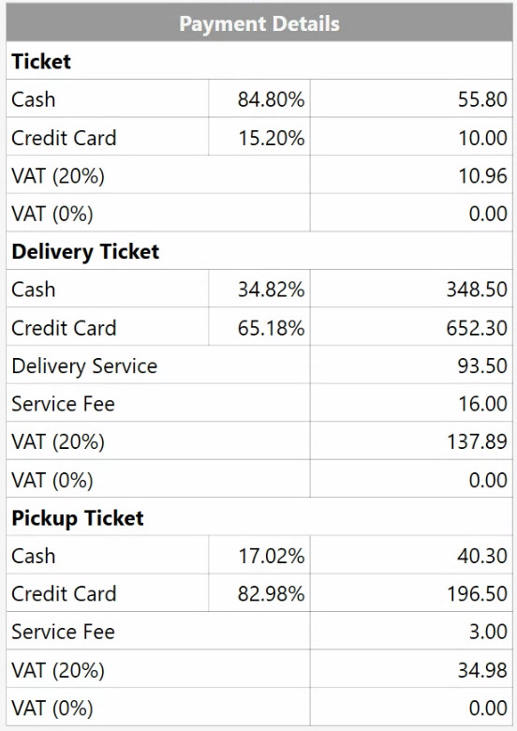
Task: Select the Ticket section heading
Action: click(41, 62)
